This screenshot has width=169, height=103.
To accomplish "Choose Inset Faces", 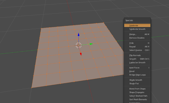I will point(137,68).
